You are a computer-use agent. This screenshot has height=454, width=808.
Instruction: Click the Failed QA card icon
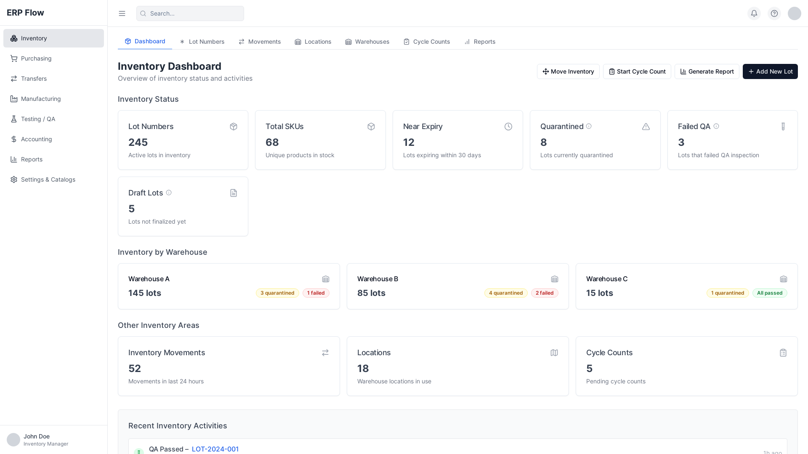(783, 127)
